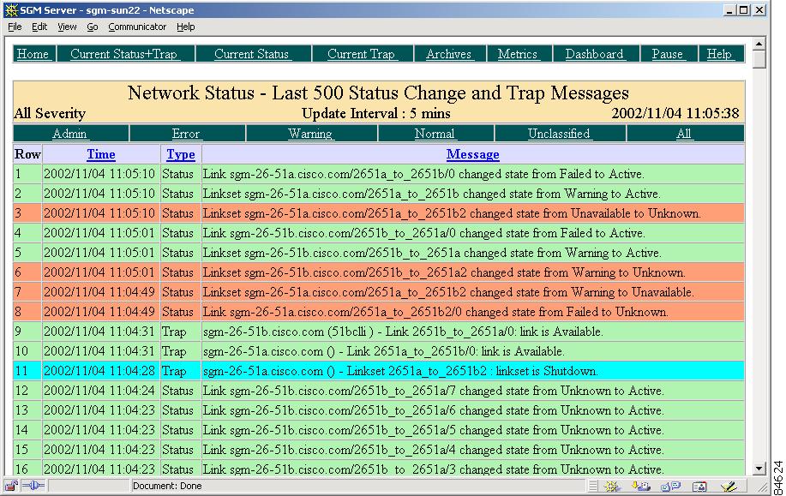Image resolution: width=786 pixels, height=496 pixels.
Task: Click the component bar grip handle
Action: (x=593, y=486)
